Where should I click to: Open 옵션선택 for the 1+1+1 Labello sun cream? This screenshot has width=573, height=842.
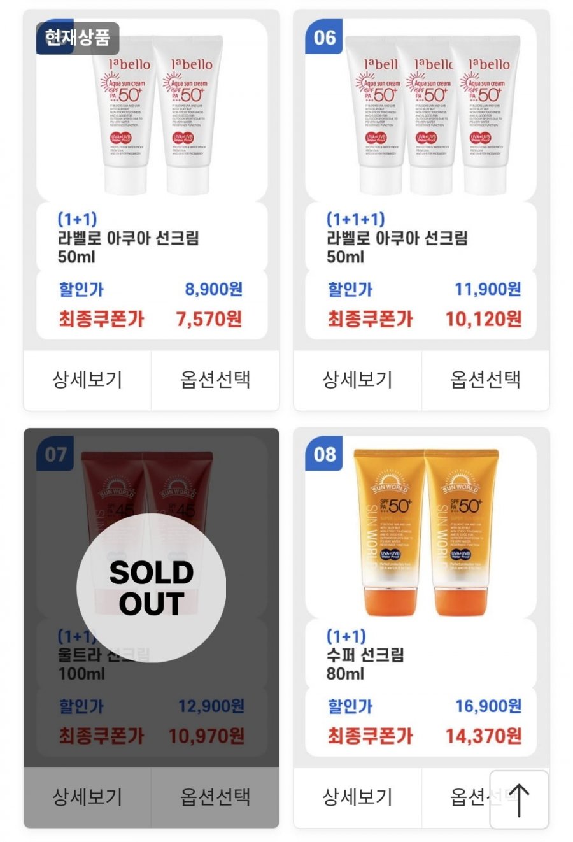tap(485, 380)
